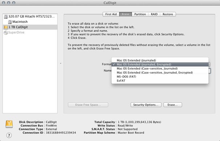The image size is (220, 141).
Task: Choose Case-sensitive, Journaled, Encrypted format option
Action: 160,73
